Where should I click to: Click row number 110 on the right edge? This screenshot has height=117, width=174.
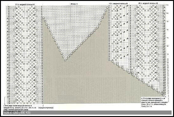167,5
